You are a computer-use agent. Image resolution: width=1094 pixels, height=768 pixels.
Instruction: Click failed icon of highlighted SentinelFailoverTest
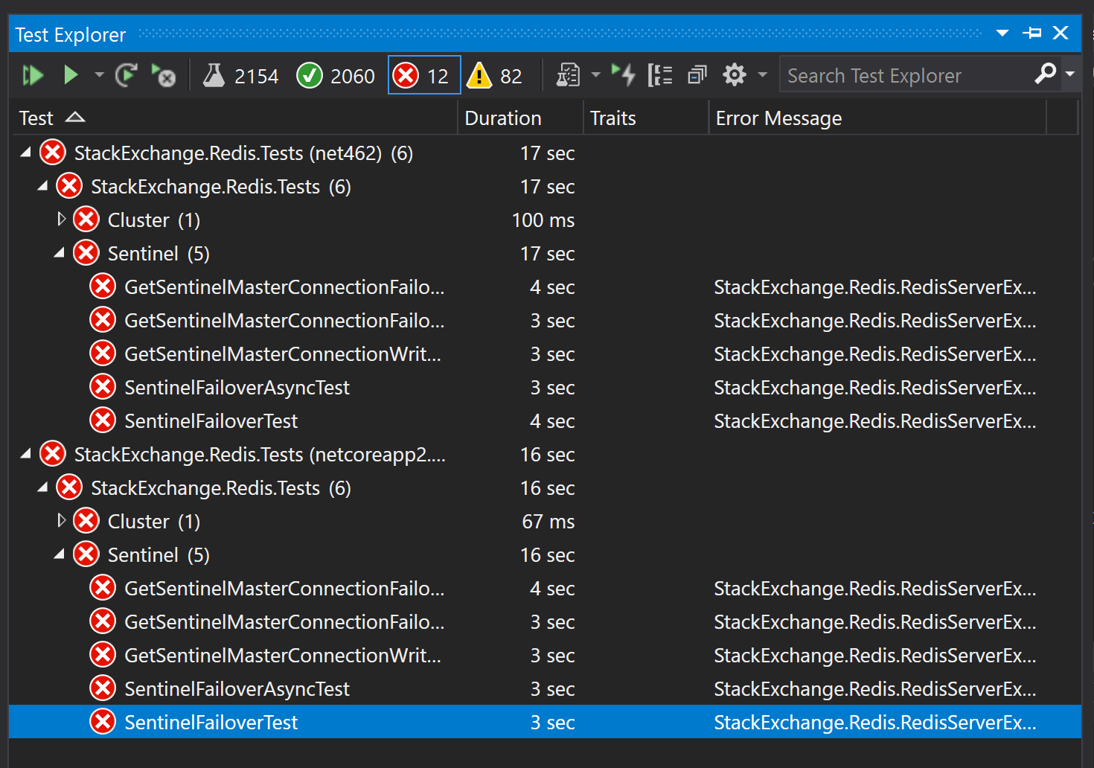pos(103,721)
